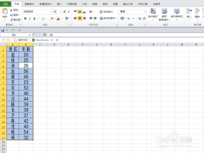Toggle center horizontal alignment

pyautogui.click(x=80, y=18)
